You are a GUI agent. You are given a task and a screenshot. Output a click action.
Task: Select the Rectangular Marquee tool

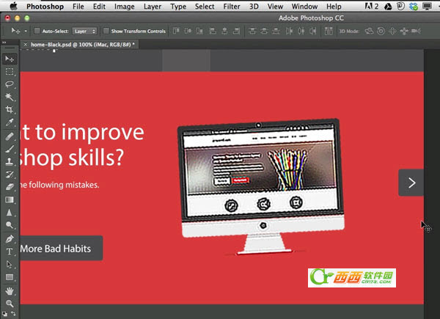(x=10, y=72)
